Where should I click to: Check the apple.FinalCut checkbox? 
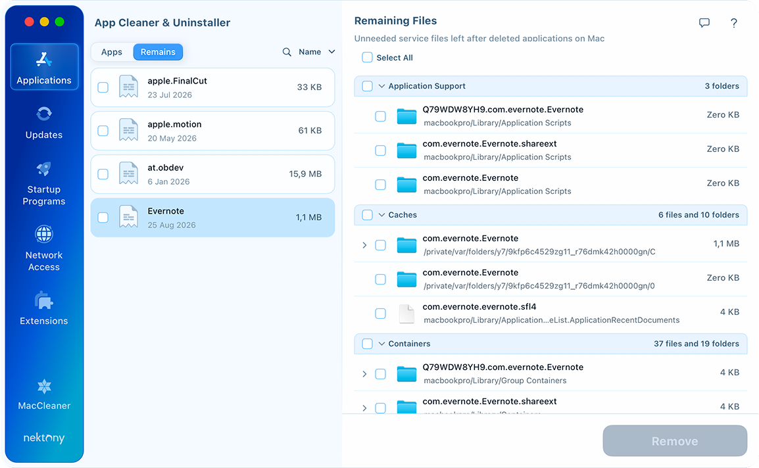103,87
